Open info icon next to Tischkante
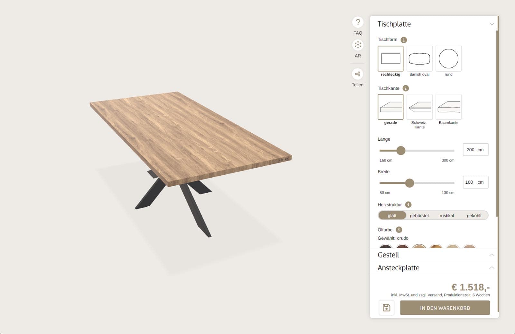This screenshot has width=515, height=334. pyautogui.click(x=406, y=88)
